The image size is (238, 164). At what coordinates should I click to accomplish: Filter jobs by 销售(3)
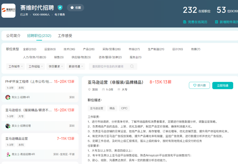coord(59,57)
